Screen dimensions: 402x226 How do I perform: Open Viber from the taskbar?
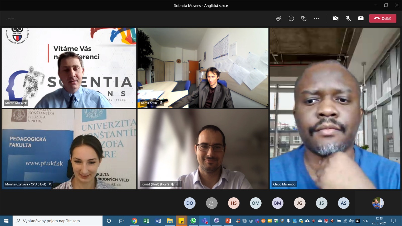(x=217, y=221)
